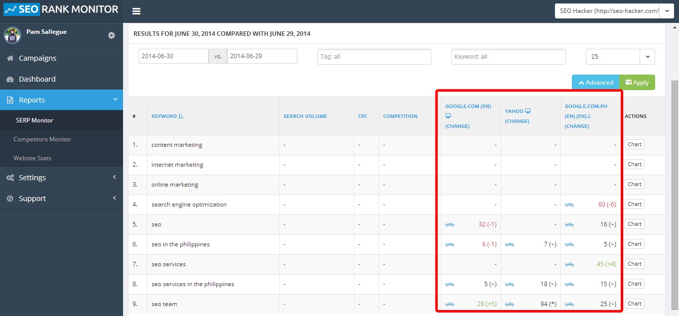Image resolution: width=679 pixels, height=316 pixels.
Task: Click GOOGLE.COM (EN) column header
Action: pyautogui.click(x=468, y=106)
